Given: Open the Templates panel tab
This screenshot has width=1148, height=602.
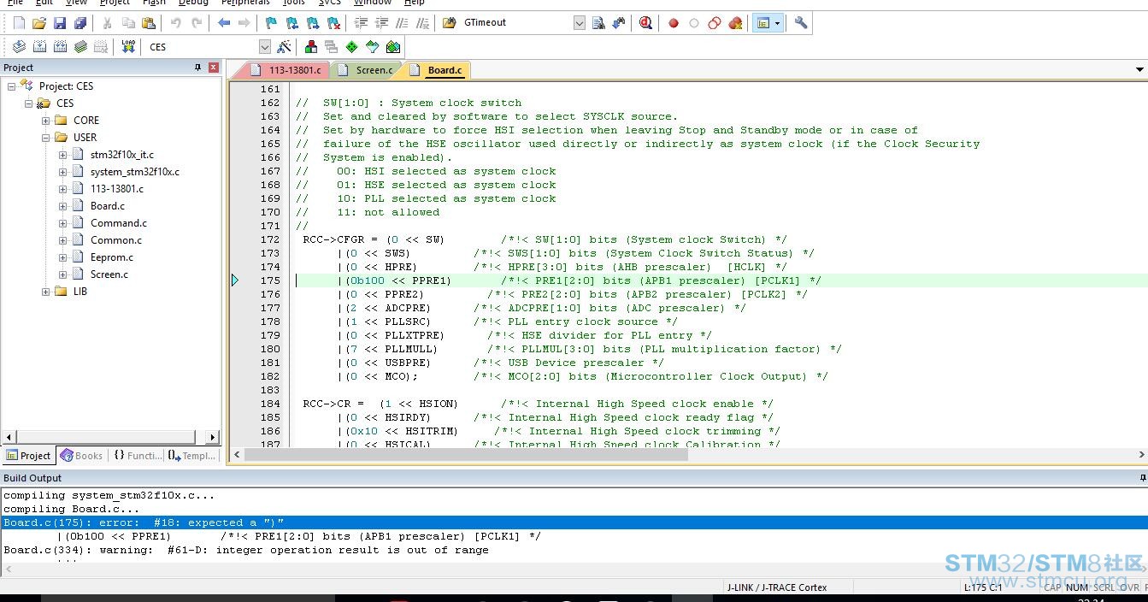Looking at the screenshot, I should coord(192,456).
